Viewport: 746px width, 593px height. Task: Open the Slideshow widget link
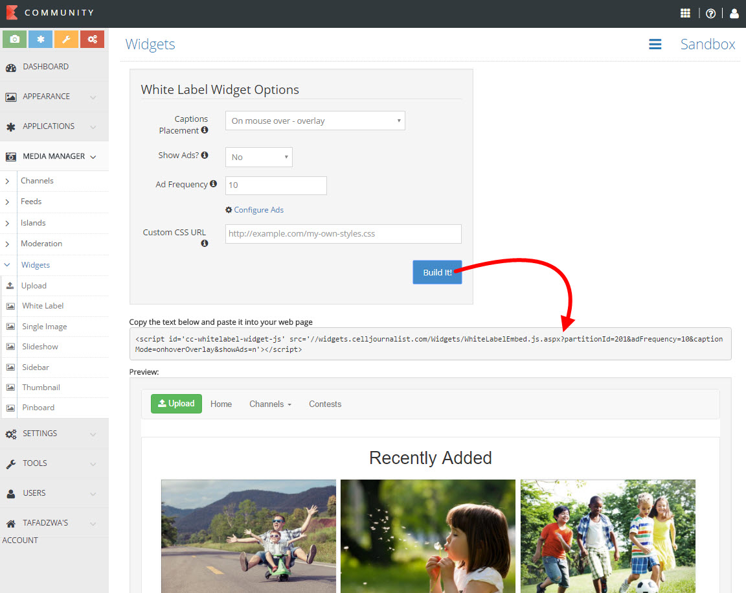tap(40, 346)
